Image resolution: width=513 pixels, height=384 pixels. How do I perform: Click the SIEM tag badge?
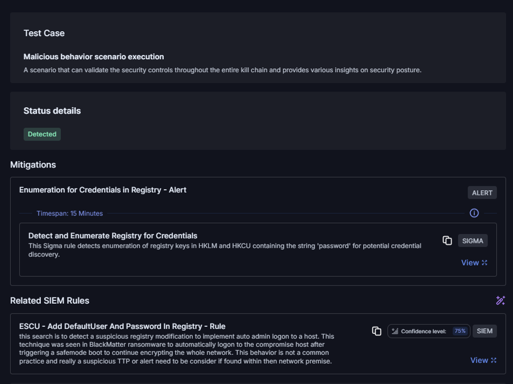[484, 331]
